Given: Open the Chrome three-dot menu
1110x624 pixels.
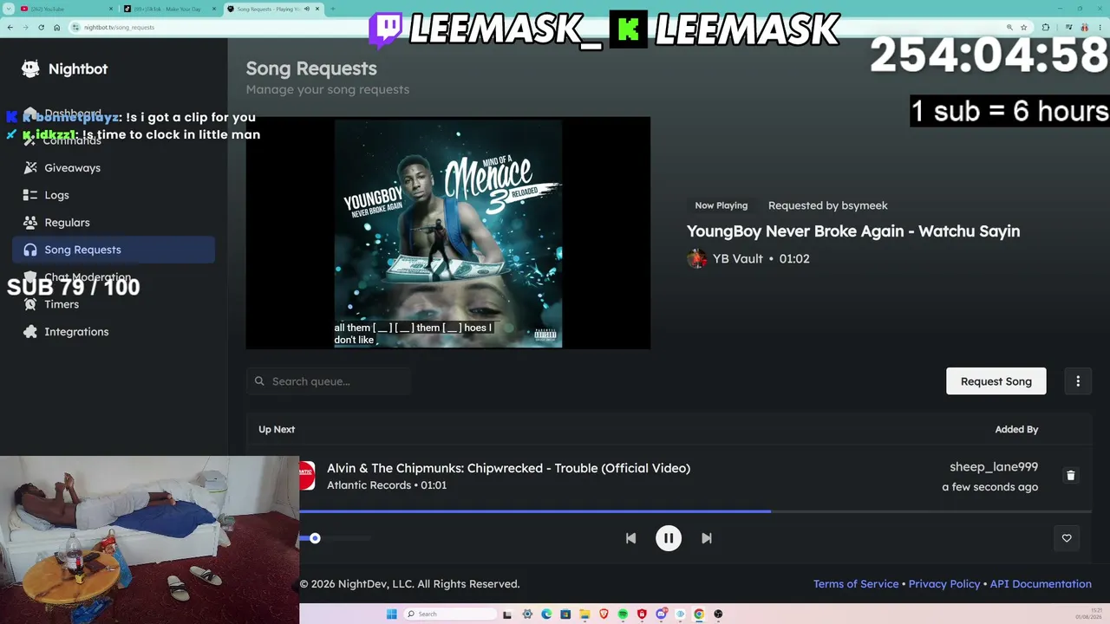Looking at the screenshot, I should [1100, 27].
